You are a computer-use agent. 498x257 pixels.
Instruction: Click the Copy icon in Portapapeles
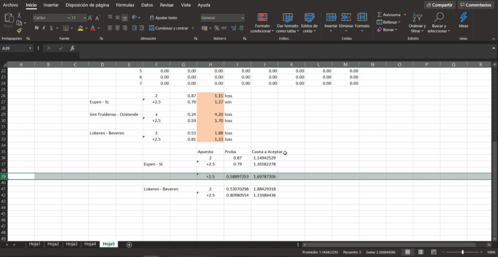19,23
